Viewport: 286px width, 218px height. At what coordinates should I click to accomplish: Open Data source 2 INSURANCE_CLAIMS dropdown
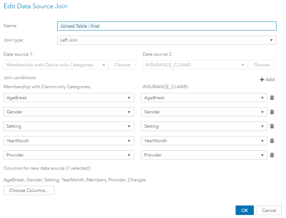[x=195, y=65]
